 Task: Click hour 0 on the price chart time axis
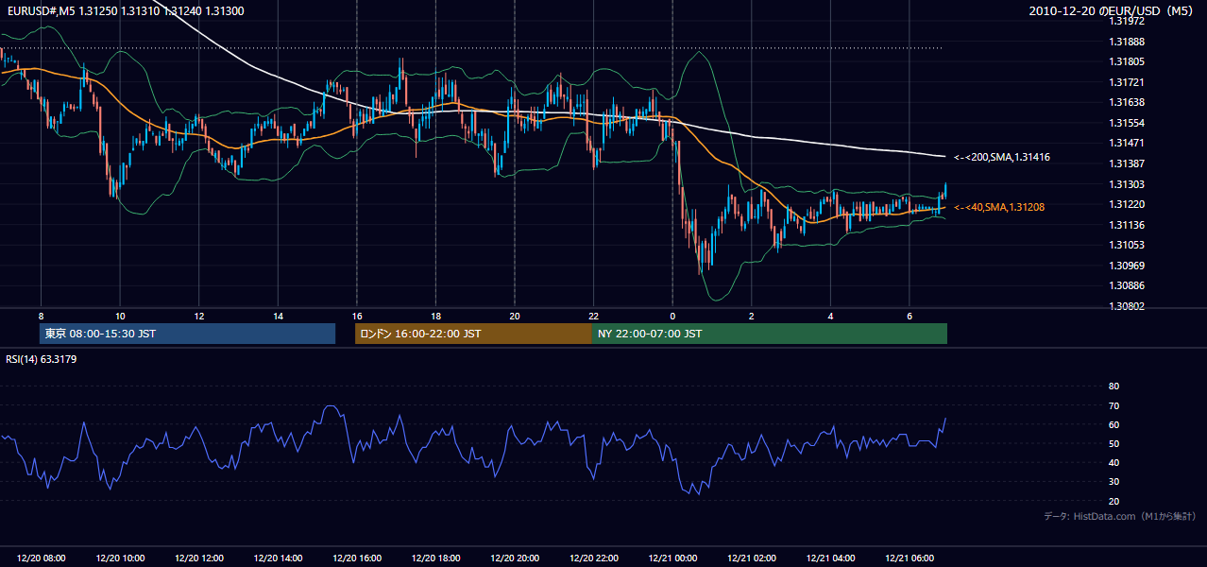point(672,316)
